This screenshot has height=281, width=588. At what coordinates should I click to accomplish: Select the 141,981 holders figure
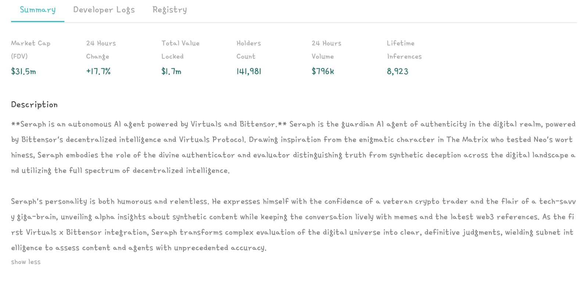tap(249, 72)
